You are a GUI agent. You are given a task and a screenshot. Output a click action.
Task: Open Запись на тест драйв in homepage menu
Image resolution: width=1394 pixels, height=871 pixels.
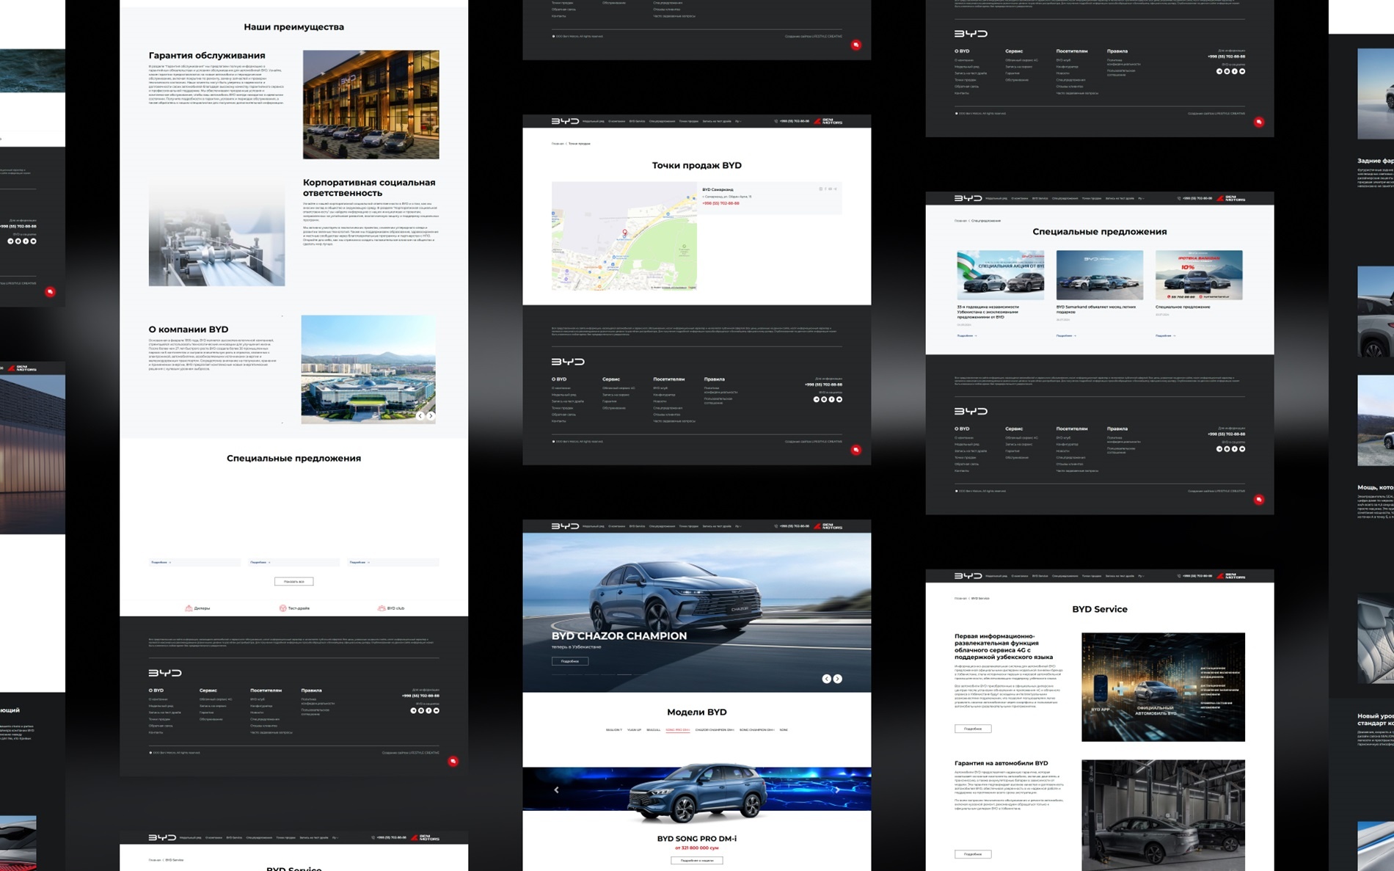tap(717, 526)
